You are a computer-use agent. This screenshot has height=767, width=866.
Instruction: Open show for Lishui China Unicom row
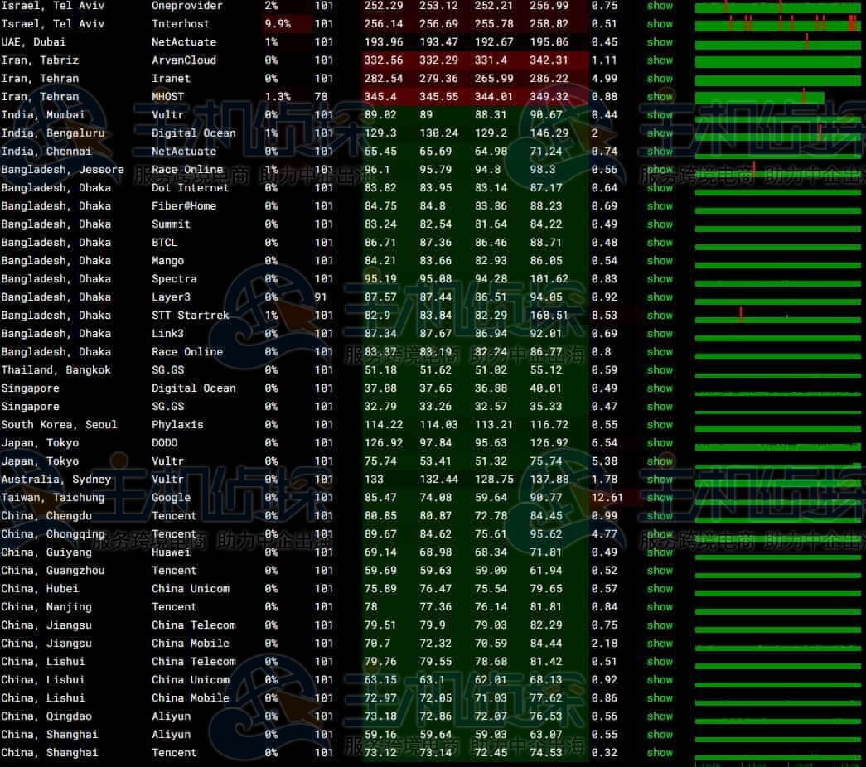pyautogui.click(x=660, y=680)
